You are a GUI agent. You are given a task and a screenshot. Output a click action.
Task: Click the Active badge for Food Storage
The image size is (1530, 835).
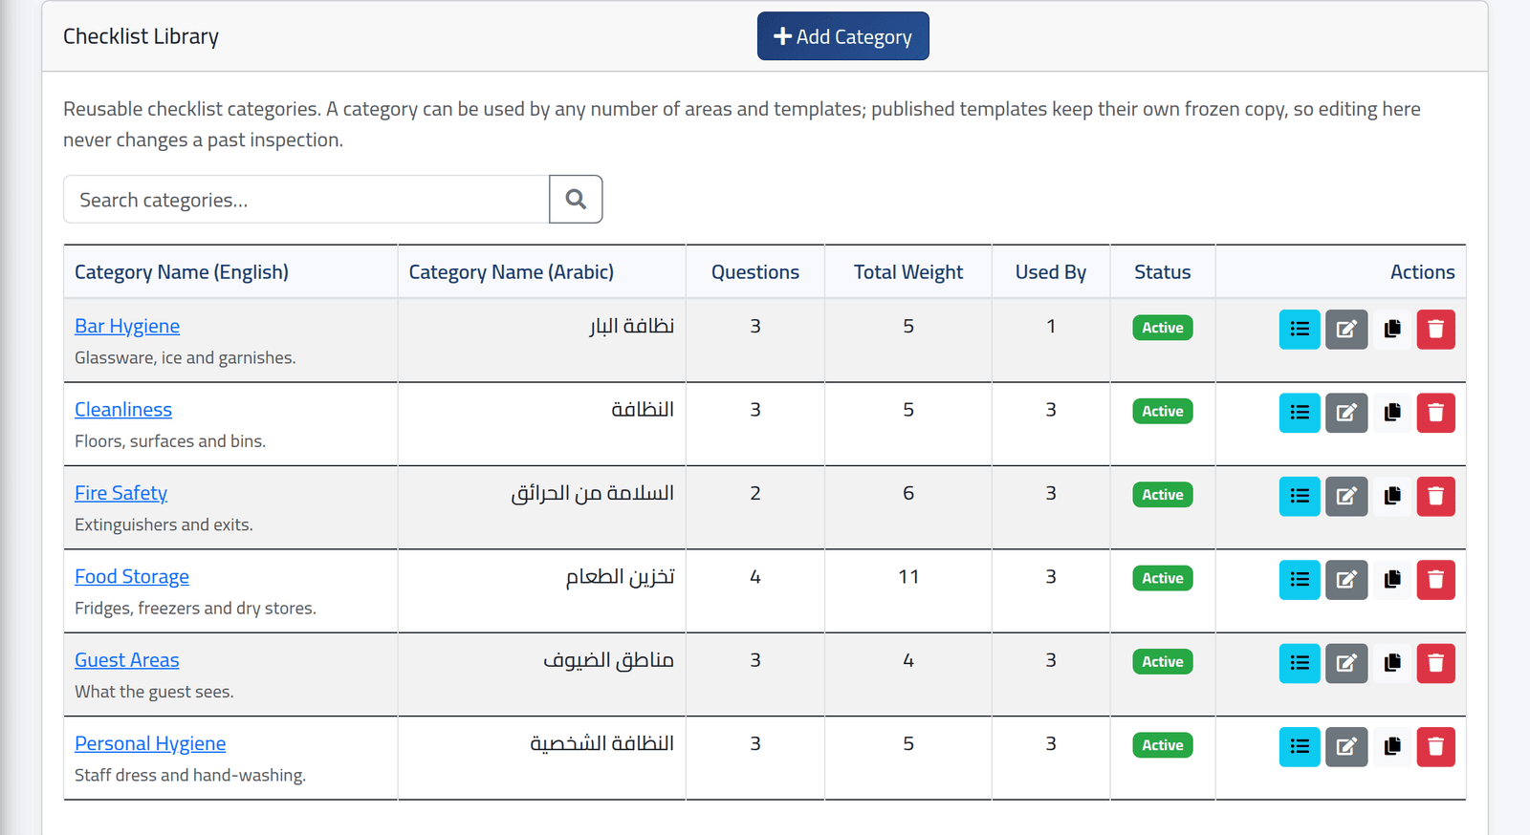(1163, 578)
